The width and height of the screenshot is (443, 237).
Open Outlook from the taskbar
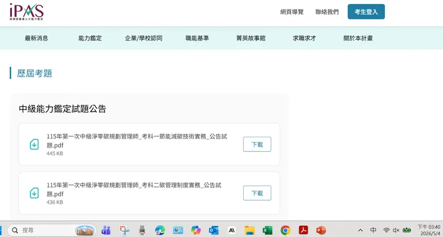click(214, 230)
